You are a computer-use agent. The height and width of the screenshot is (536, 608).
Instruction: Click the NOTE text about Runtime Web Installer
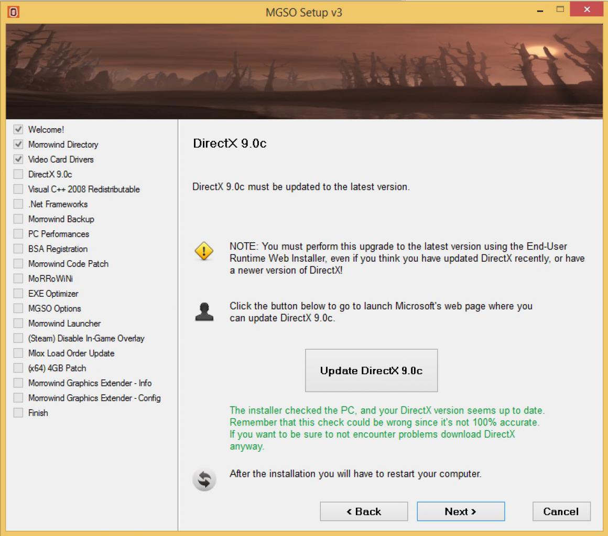pyautogui.click(x=407, y=258)
